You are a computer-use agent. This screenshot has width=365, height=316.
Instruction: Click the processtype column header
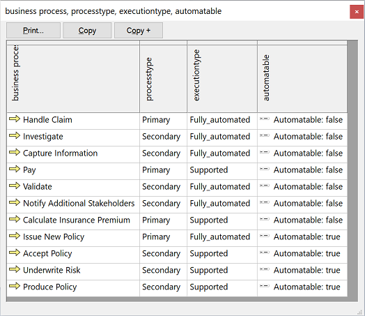click(x=164, y=78)
